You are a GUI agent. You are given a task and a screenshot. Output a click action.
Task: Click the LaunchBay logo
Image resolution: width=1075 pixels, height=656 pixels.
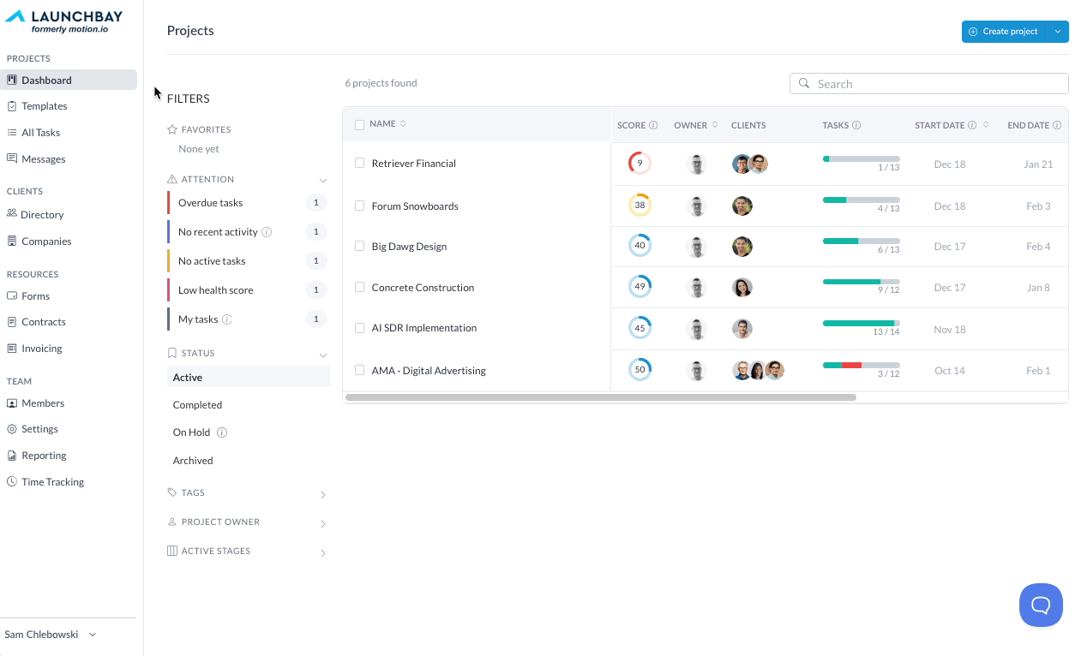point(64,21)
